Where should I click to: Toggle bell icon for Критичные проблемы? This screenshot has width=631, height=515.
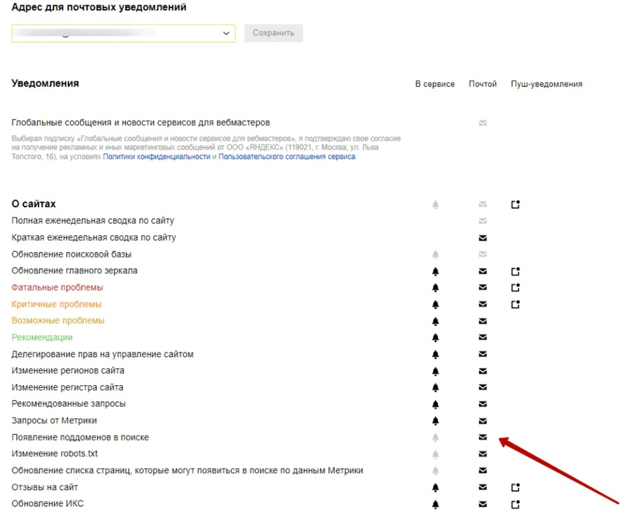[x=436, y=305]
